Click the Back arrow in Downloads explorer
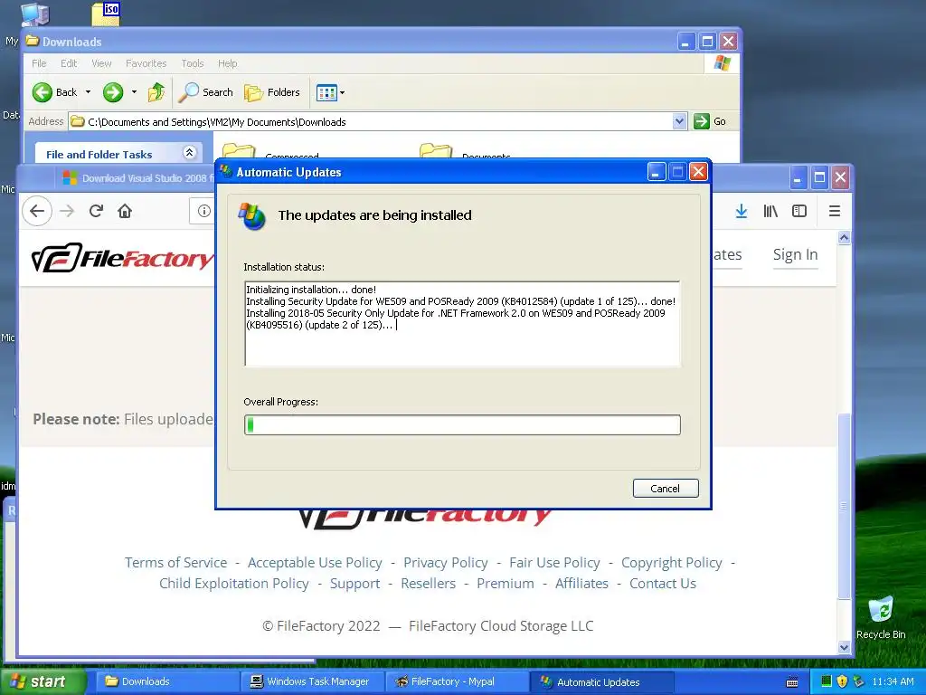 [x=43, y=92]
